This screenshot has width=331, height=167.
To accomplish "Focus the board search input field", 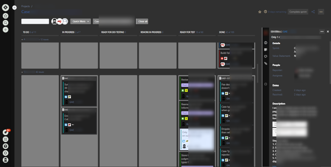I will pyautogui.click(x=35, y=21).
